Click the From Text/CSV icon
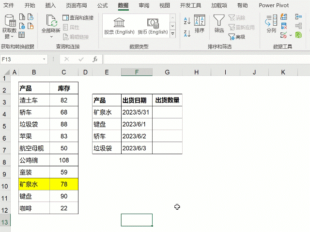 pos(22,17)
